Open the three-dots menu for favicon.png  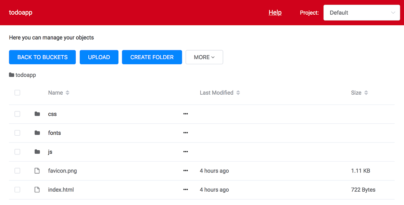(x=186, y=170)
